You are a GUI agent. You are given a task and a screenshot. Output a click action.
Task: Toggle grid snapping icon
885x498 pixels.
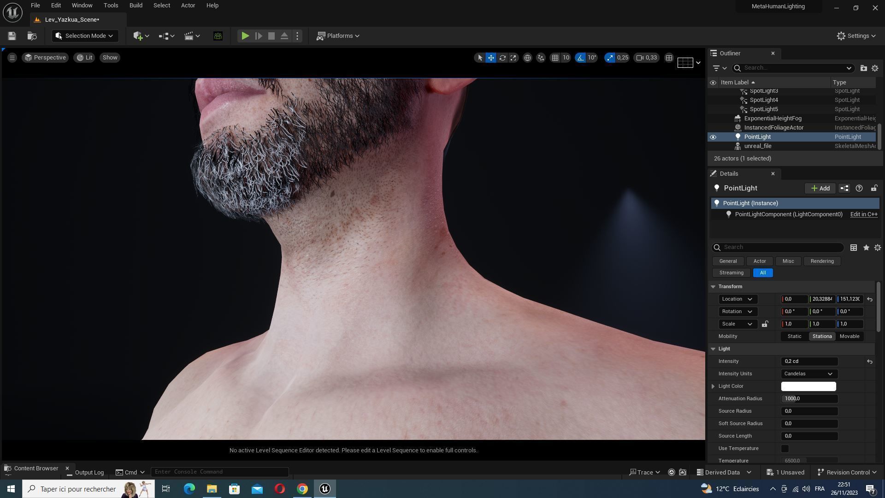(555, 58)
